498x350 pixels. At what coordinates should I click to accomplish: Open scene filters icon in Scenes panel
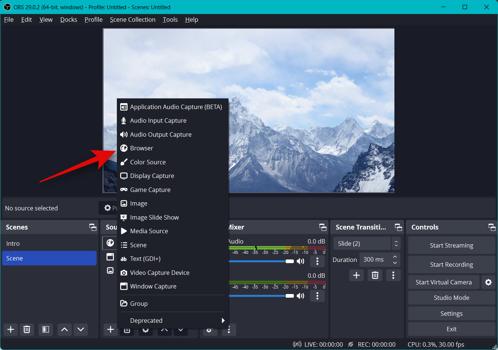(x=46, y=329)
